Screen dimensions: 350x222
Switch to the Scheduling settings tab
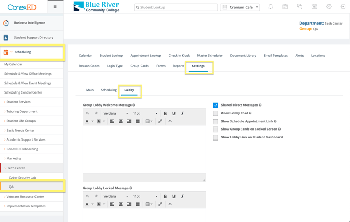(x=109, y=90)
